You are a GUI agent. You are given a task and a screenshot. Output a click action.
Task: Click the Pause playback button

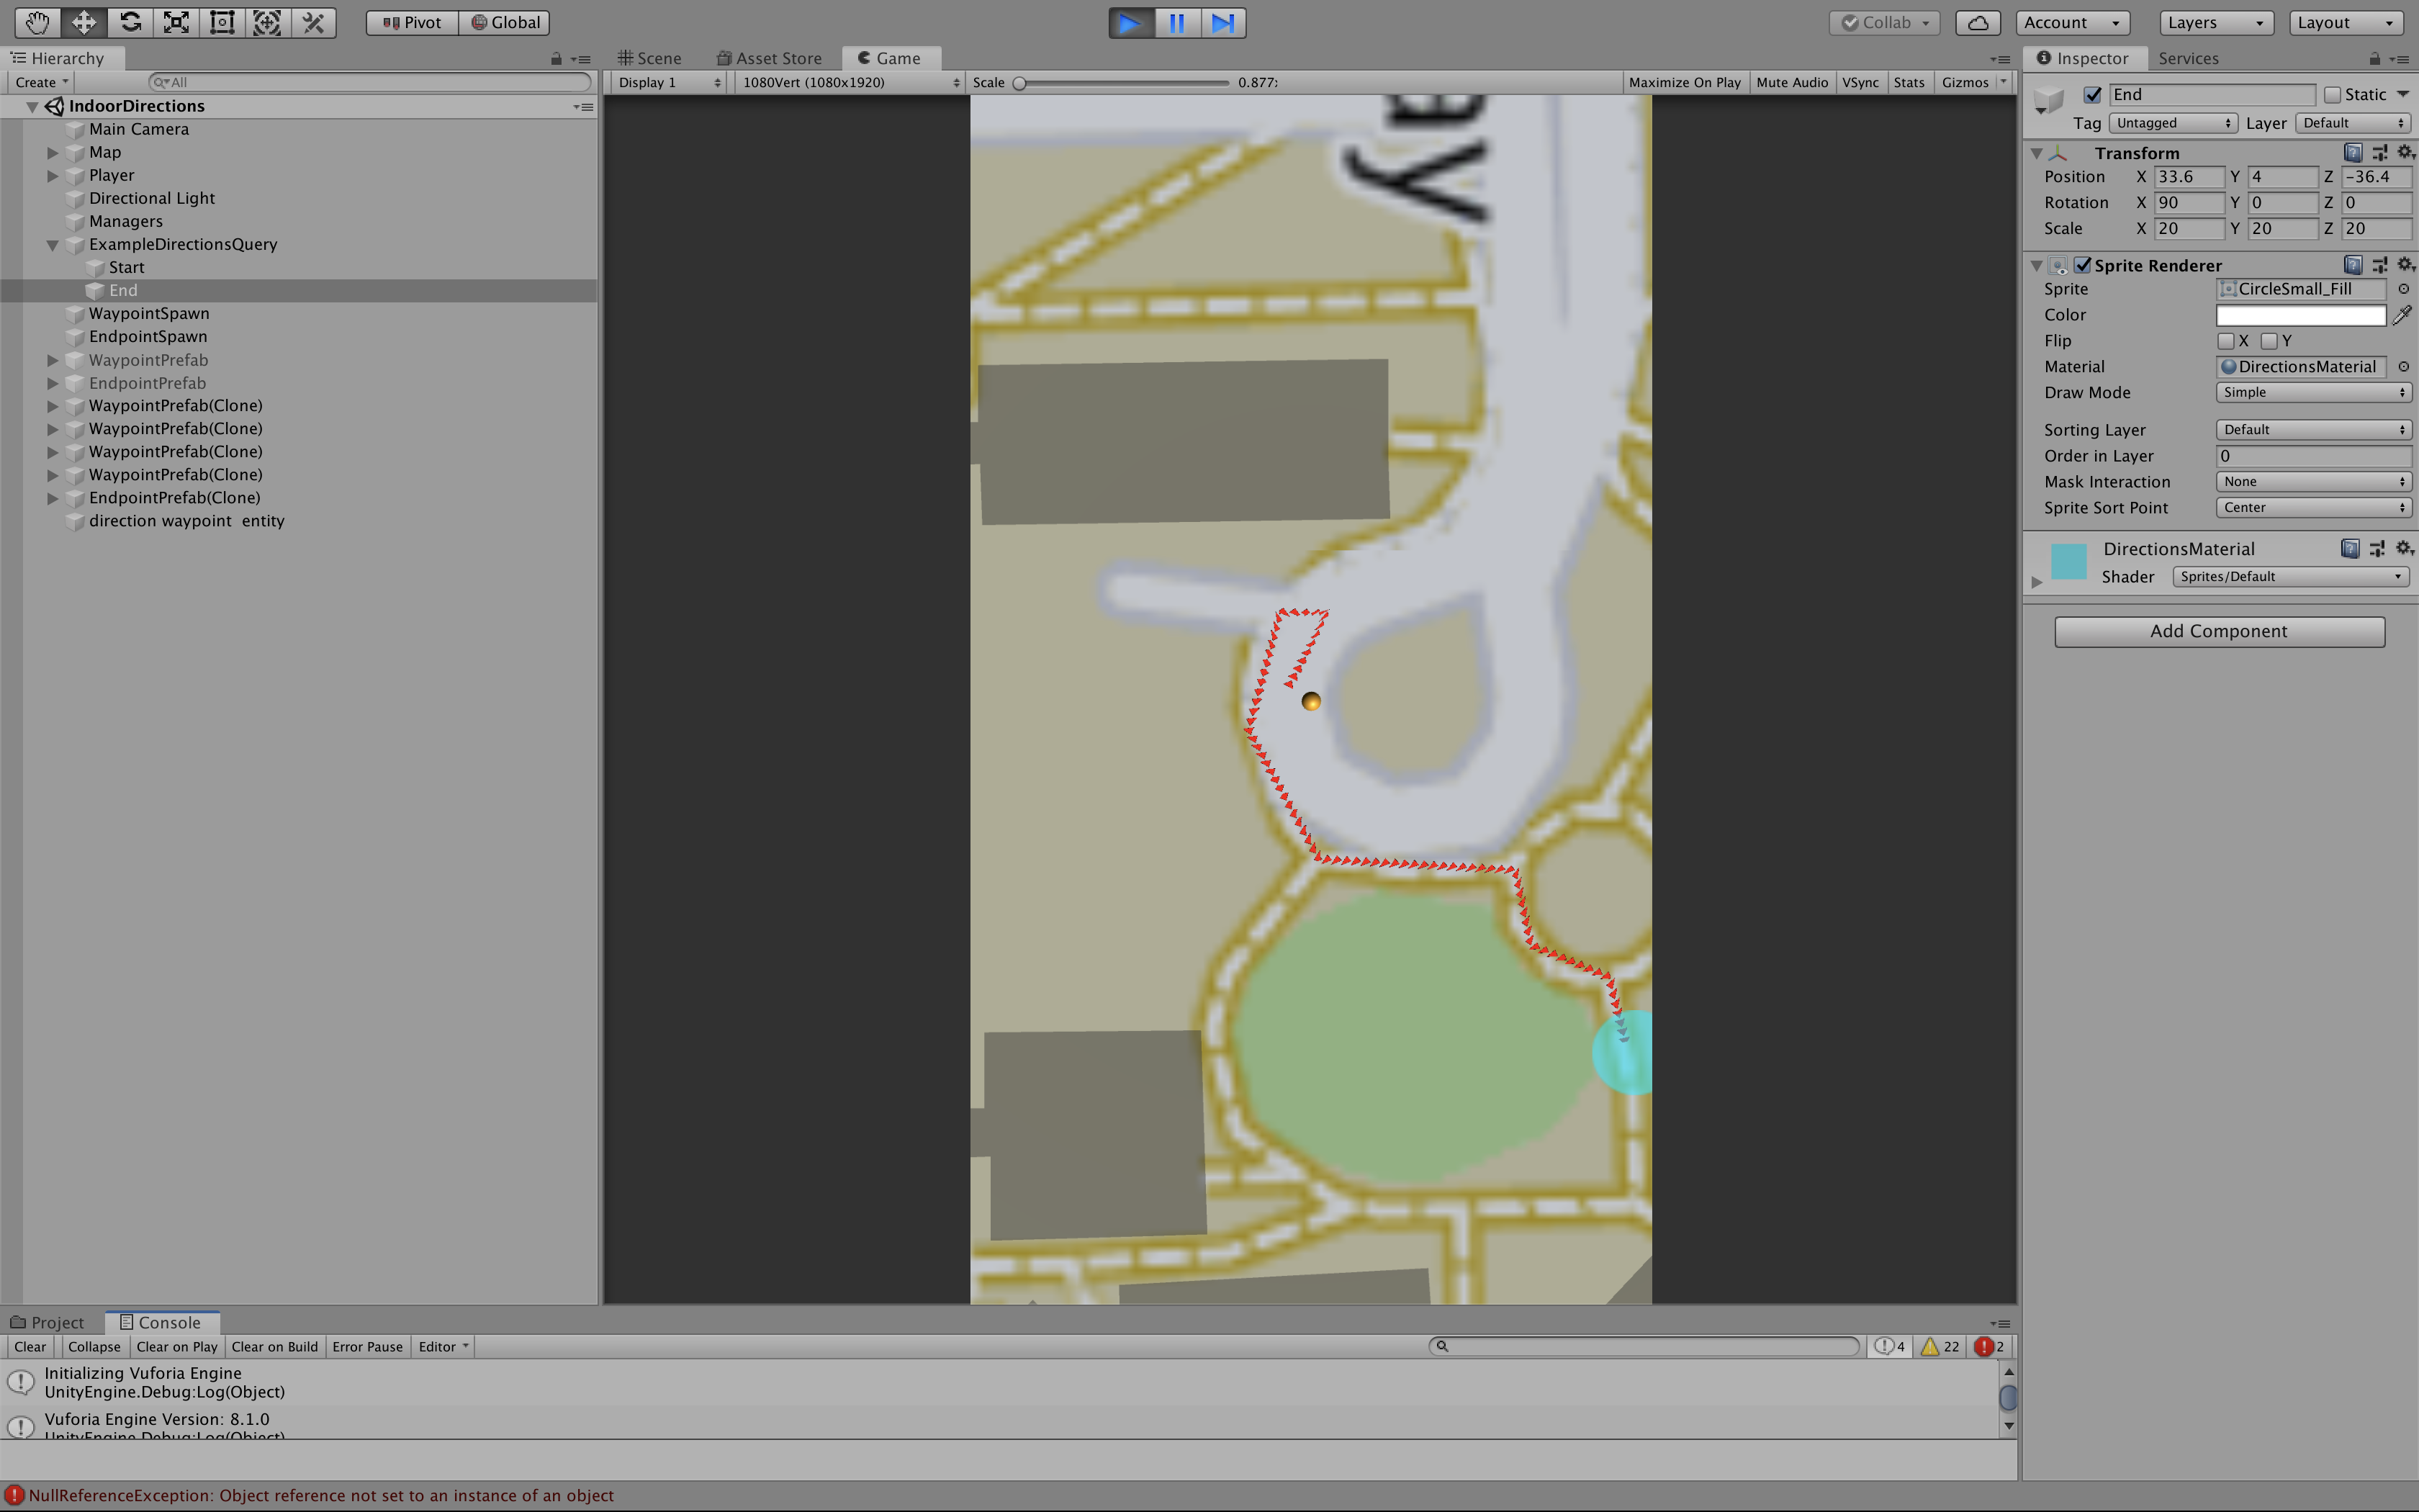pyautogui.click(x=1176, y=22)
